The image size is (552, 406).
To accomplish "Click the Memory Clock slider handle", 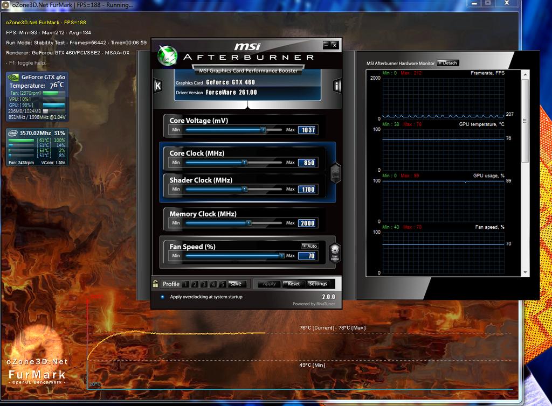I will point(249,223).
